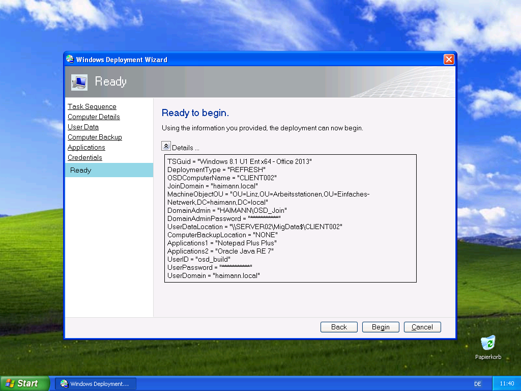Viewport: 521px width, 391px height.
Task: Click the "Ready to begin." heading
Action: click(195, 113)
